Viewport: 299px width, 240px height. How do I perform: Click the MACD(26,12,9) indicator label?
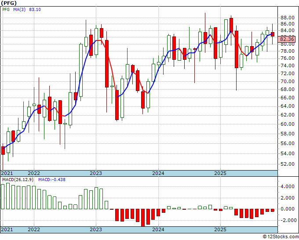pyautogui.click(x=18, y=180)
